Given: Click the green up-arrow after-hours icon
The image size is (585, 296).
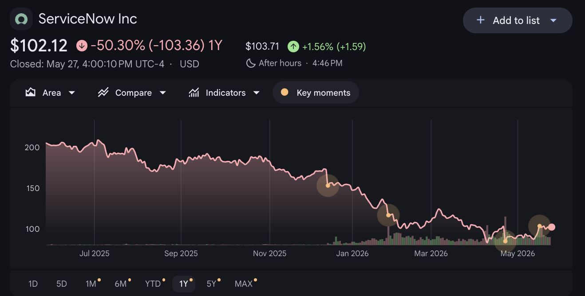Looking at the screenshot, I should click(293, 47).
